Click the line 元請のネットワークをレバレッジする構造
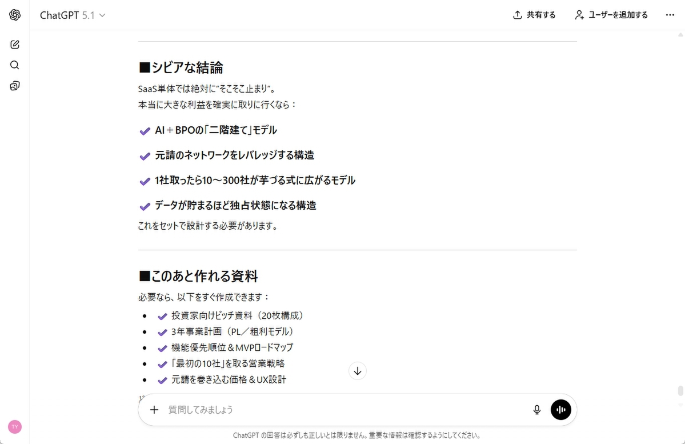This screenshot has height=444, width=685. pyautogui.click(x=235, y=155)
